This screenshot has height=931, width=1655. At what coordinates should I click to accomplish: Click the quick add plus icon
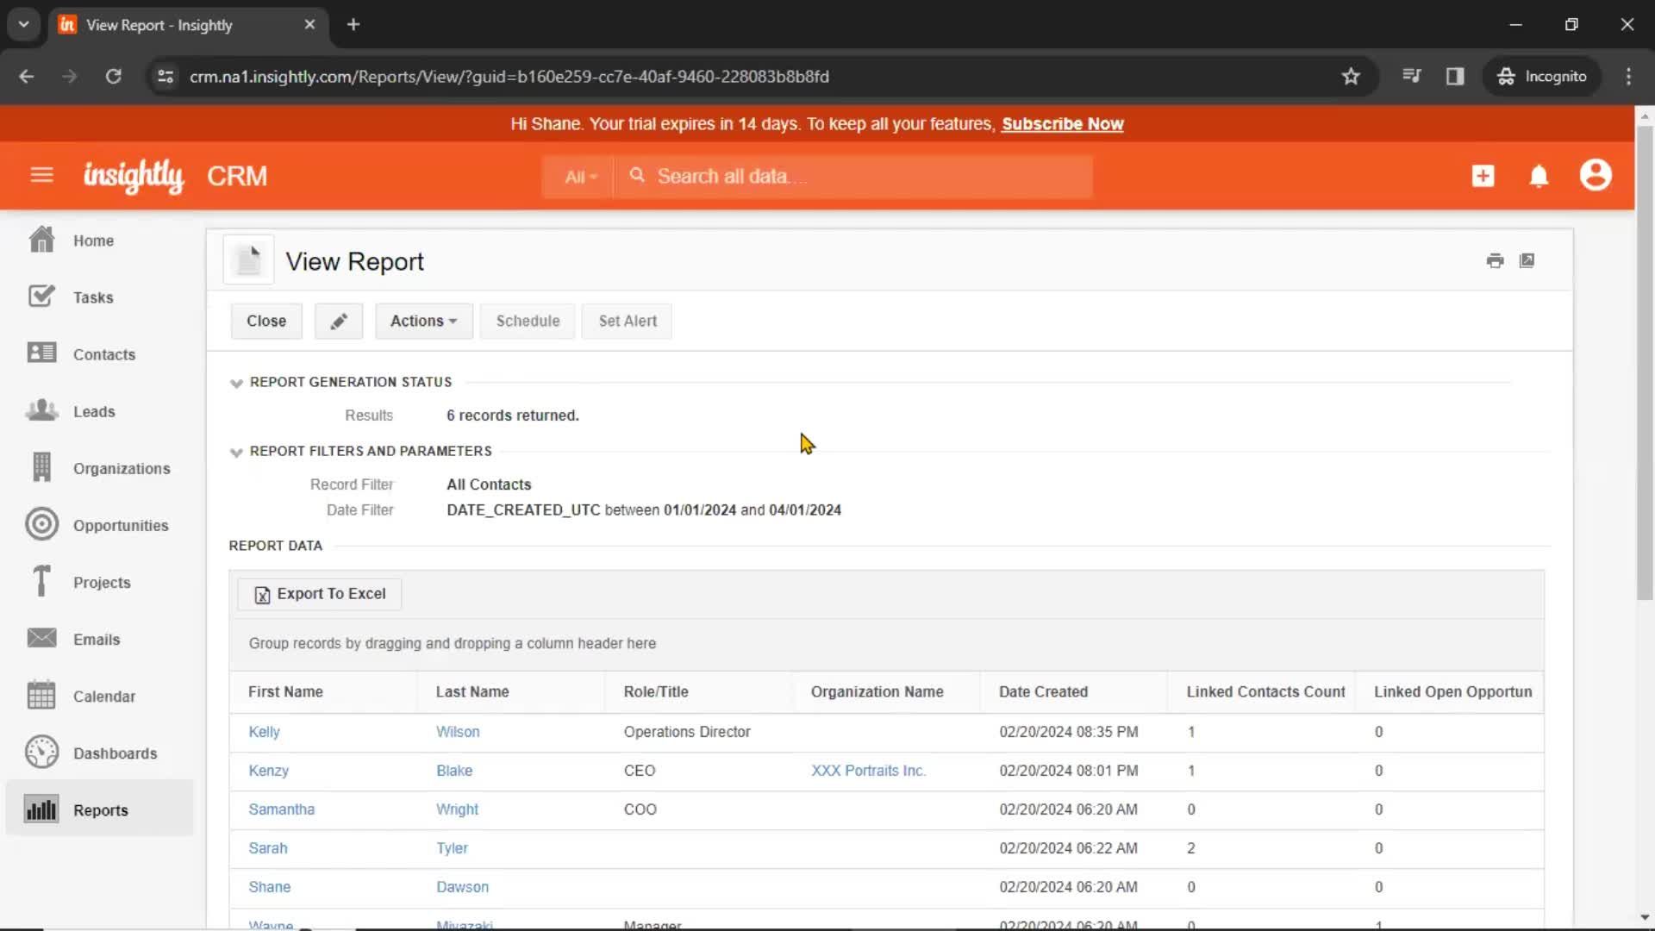1483,176
